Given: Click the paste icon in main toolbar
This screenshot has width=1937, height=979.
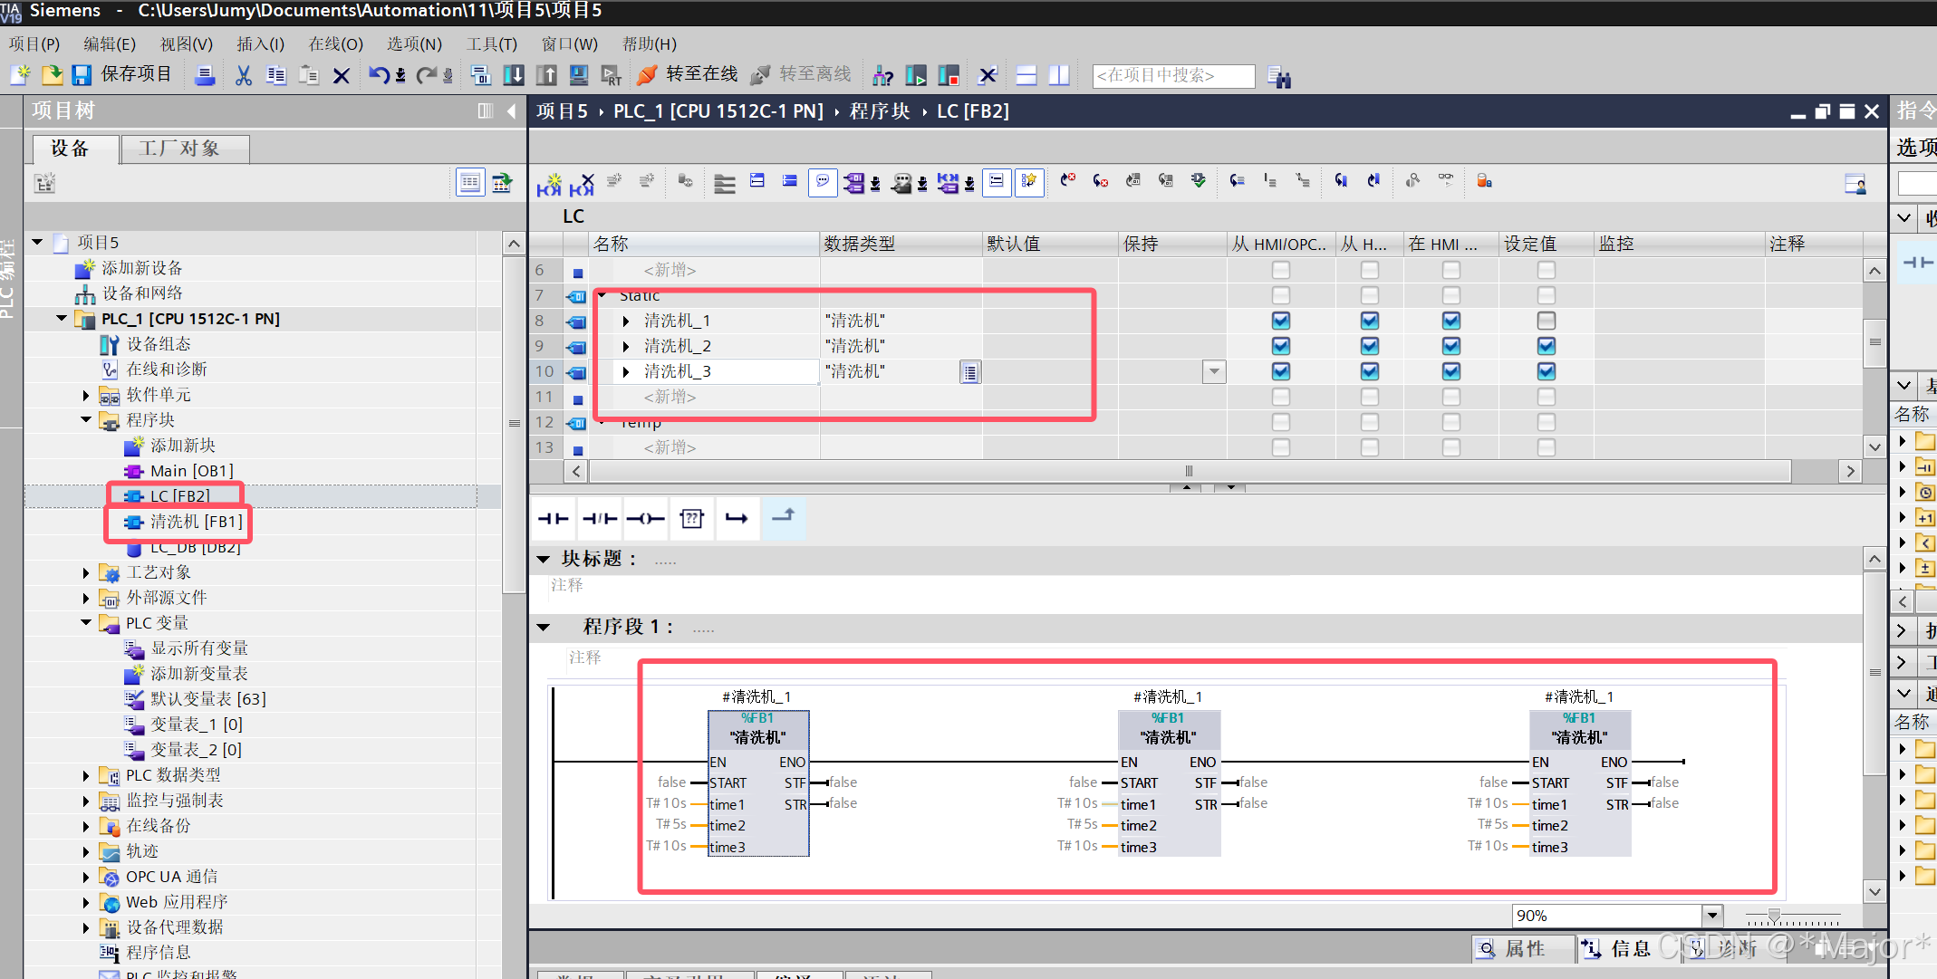Looking at the screenshot, I should point(308,76).
